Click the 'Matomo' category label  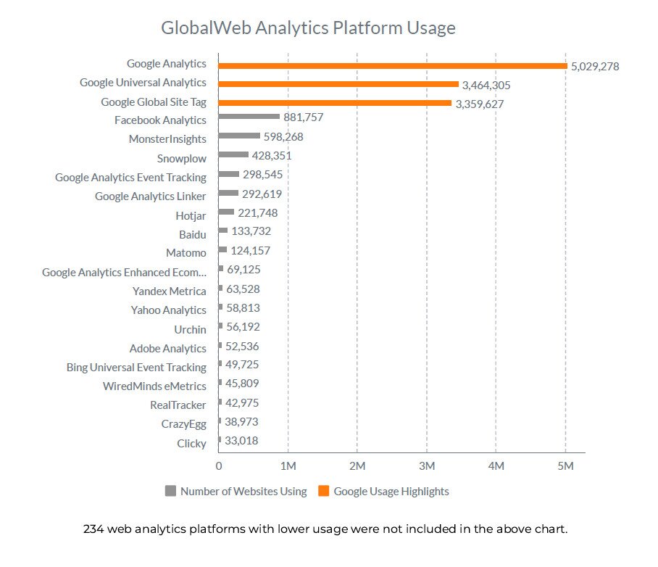coord(186,253)
